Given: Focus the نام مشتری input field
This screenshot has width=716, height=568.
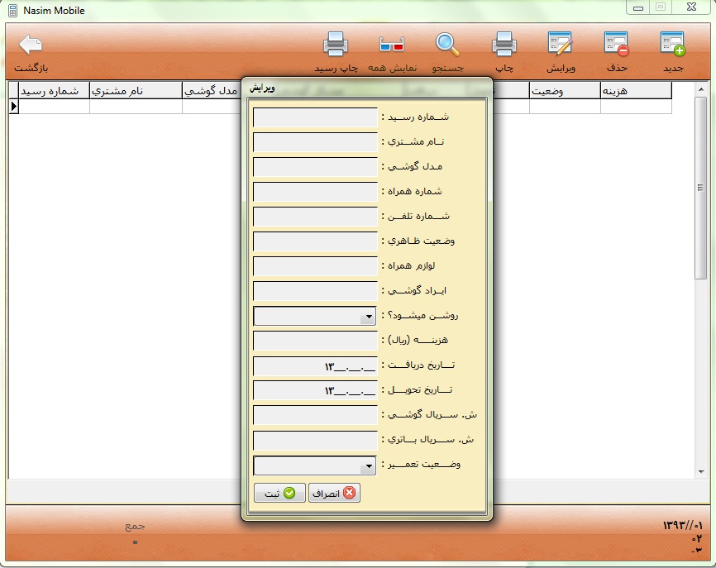Looking at the screenshot, I should pos(315,142).
